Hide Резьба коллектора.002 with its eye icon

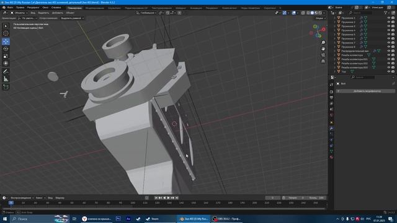coord(389,63)
